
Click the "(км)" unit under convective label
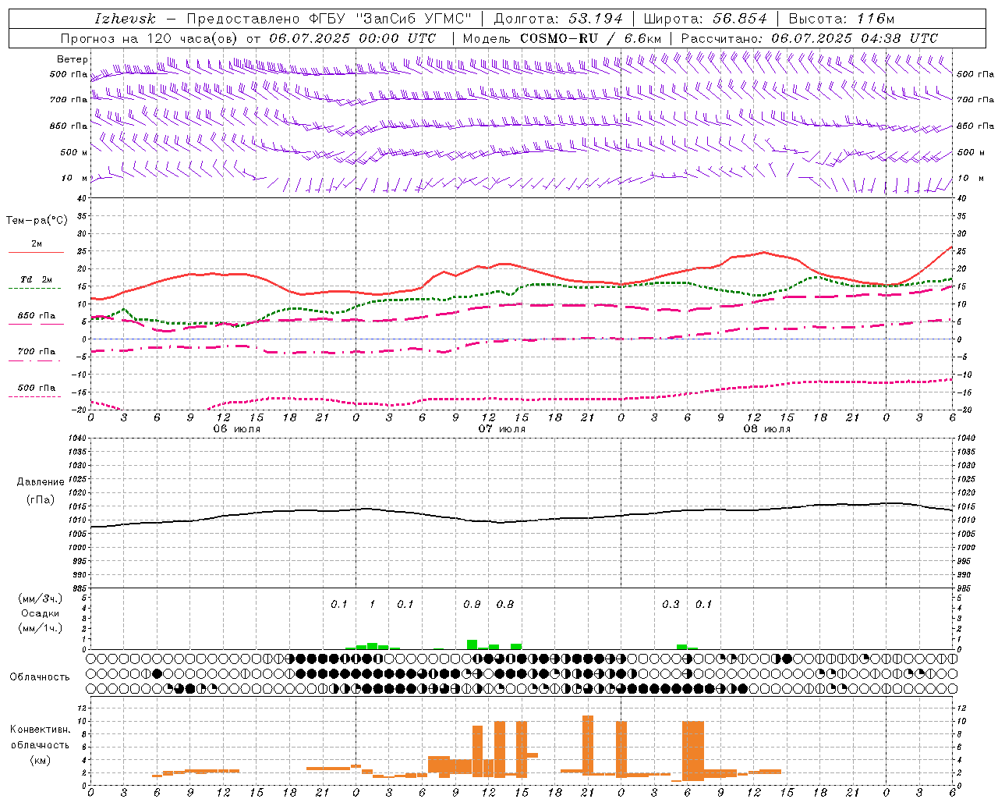pos(40,760)
